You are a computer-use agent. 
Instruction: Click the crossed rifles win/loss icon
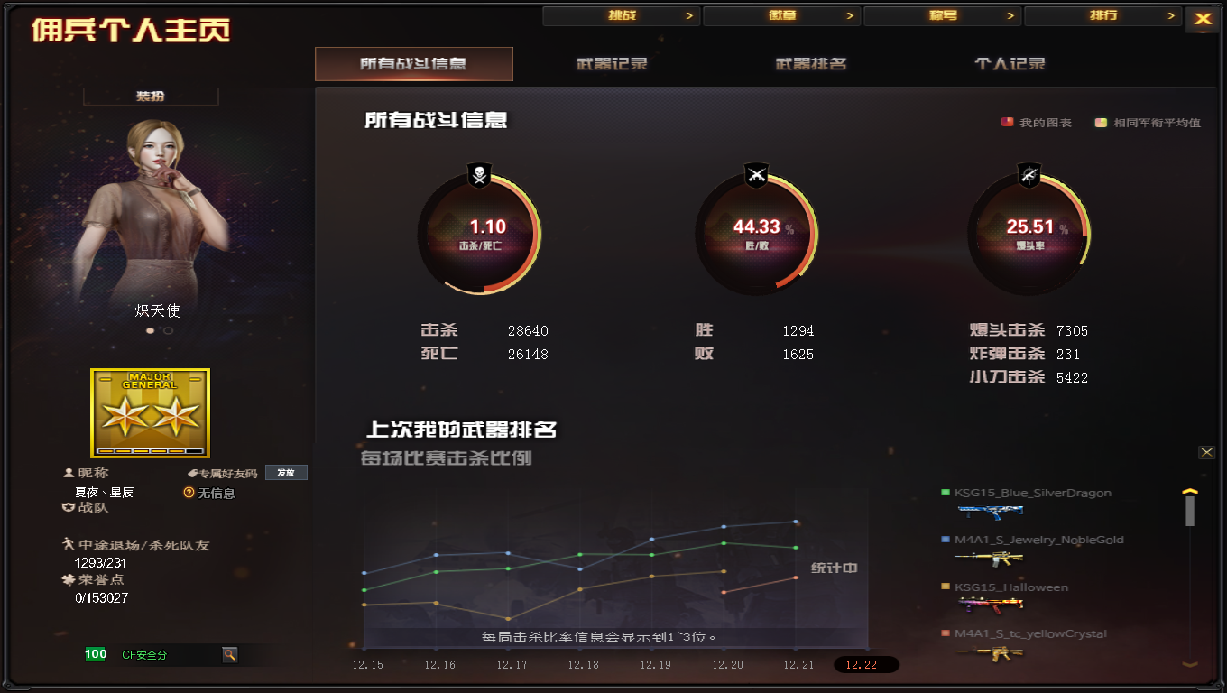pyautogui.click(x=756, y=175)
